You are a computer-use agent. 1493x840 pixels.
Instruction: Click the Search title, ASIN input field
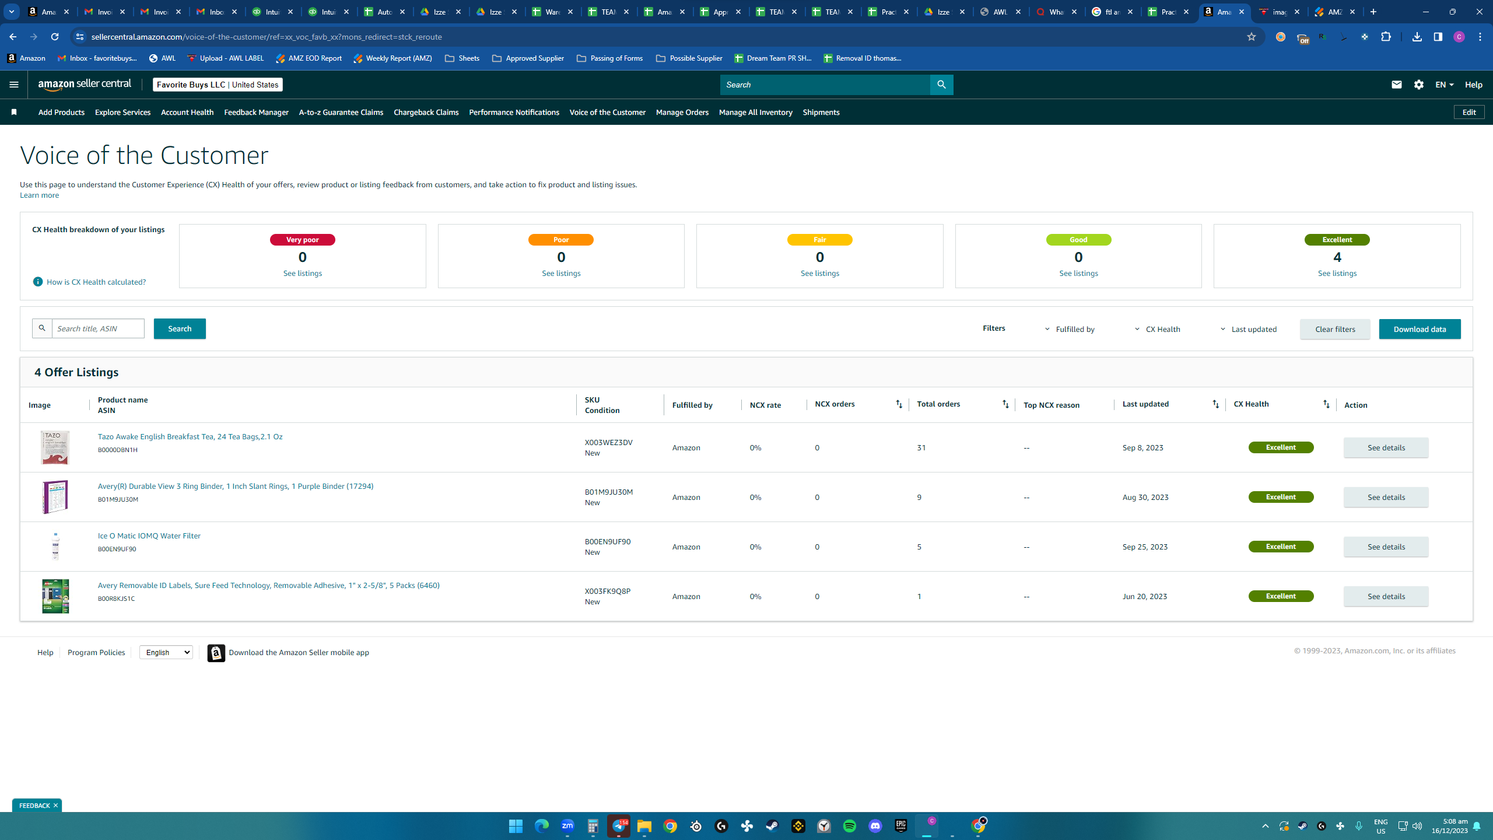[x=98, y=328]
